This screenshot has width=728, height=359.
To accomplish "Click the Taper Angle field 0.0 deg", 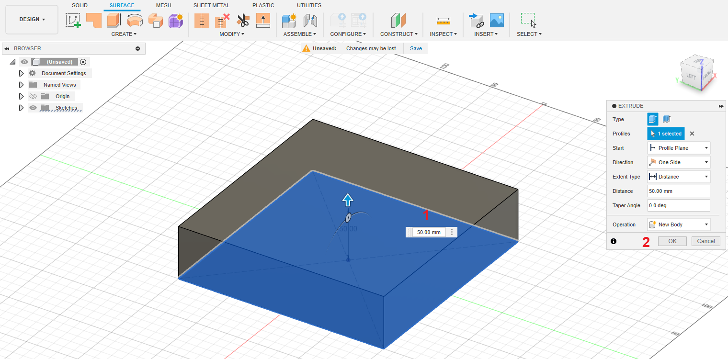I will click(679, 205).
